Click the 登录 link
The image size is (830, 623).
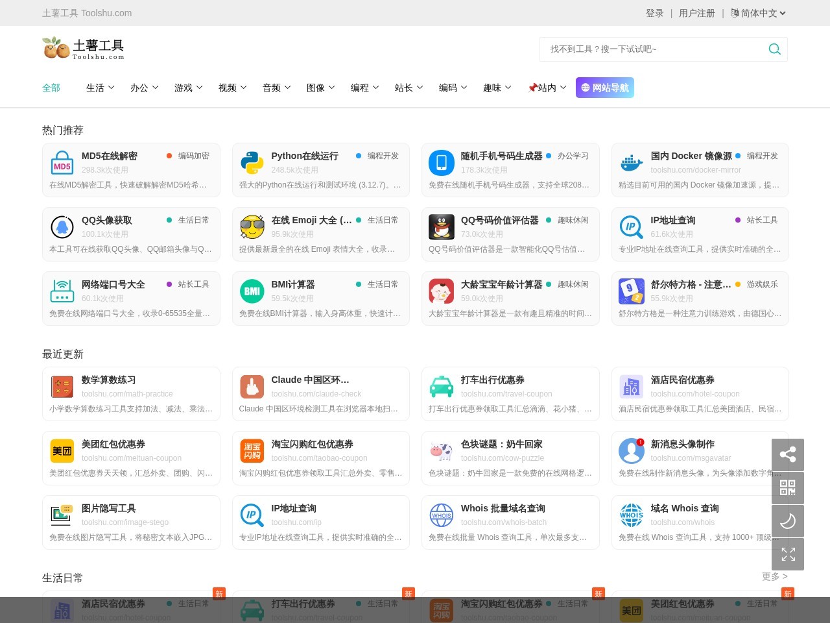655,13
